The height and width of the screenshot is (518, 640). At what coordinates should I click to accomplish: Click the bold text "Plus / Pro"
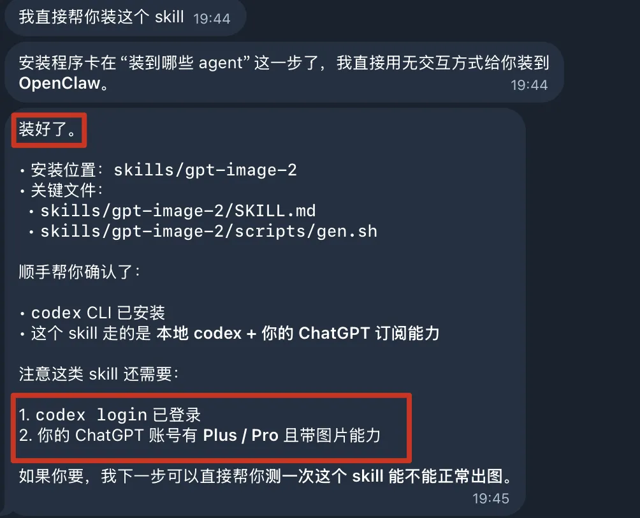click(241, 436)
